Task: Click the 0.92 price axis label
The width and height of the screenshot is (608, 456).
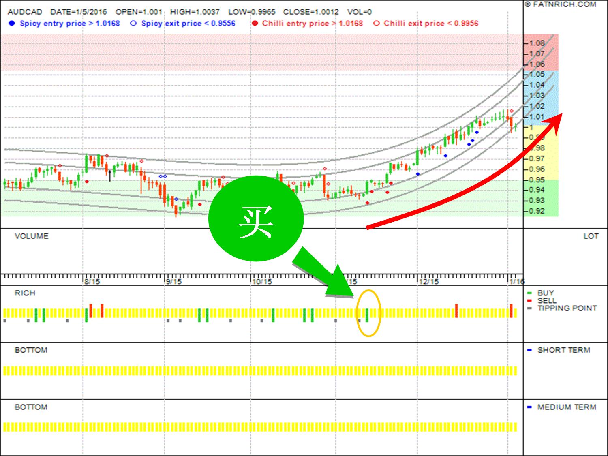Action: pyautogui.click(x=537, y=211)
